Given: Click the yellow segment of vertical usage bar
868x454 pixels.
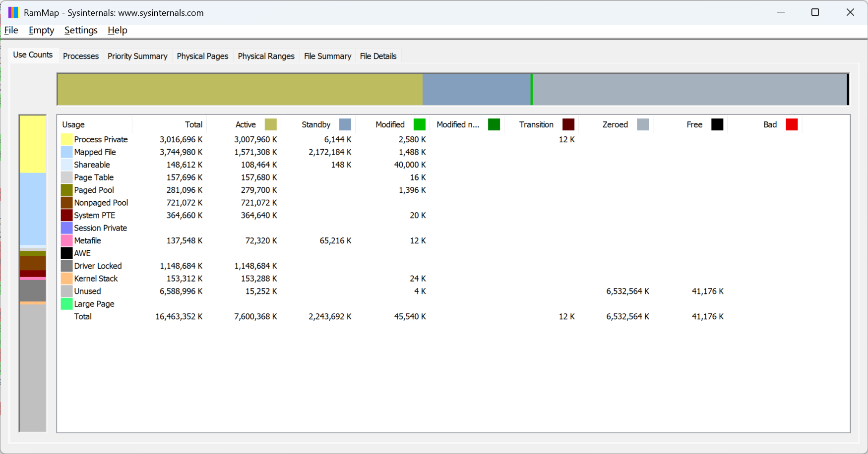Looking at the screenshot, I should (33, 144).
